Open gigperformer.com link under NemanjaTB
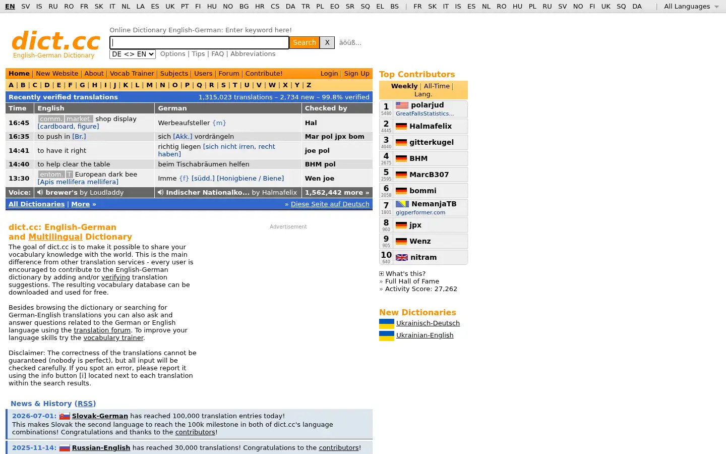This screenshot has height=454, width=726. pyautogui.click(x=420, y=213)
